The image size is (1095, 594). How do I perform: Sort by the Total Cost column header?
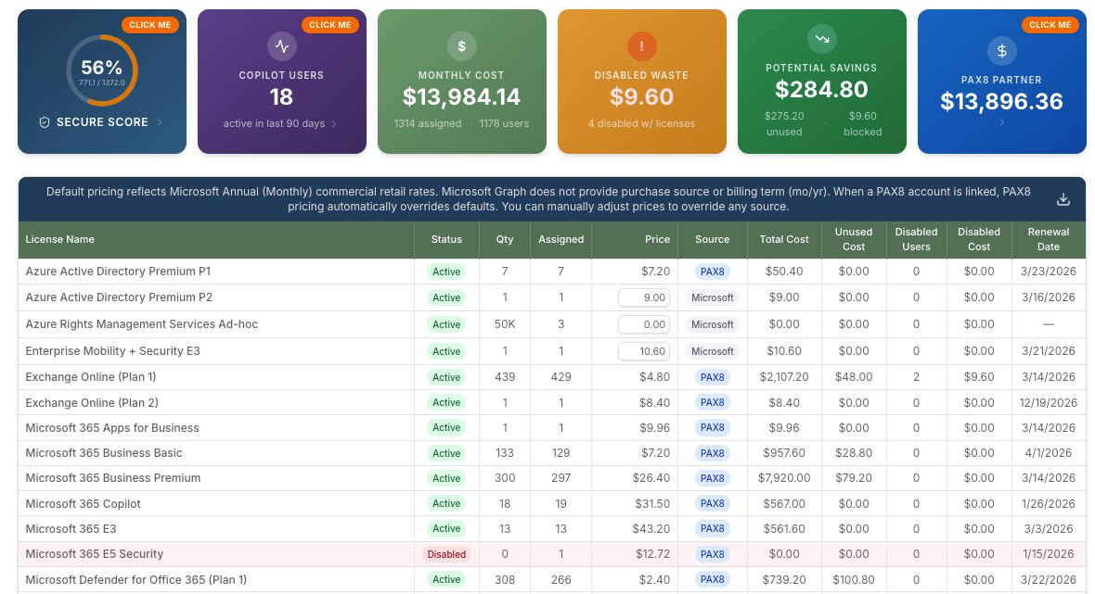784,239
